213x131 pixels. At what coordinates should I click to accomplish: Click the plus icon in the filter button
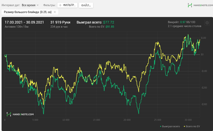point(60,5)
